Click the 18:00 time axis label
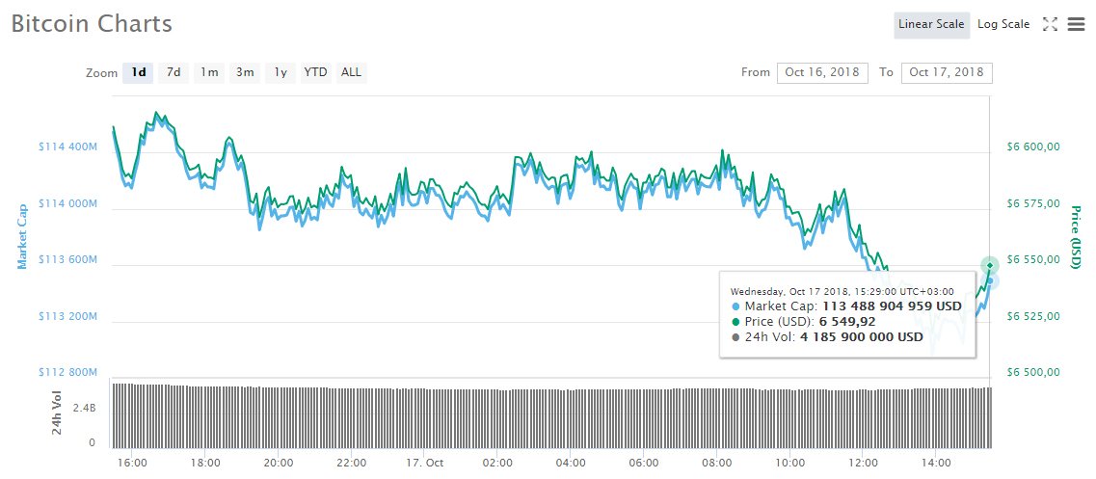1096x479 pixels. (x=205, y=463)
